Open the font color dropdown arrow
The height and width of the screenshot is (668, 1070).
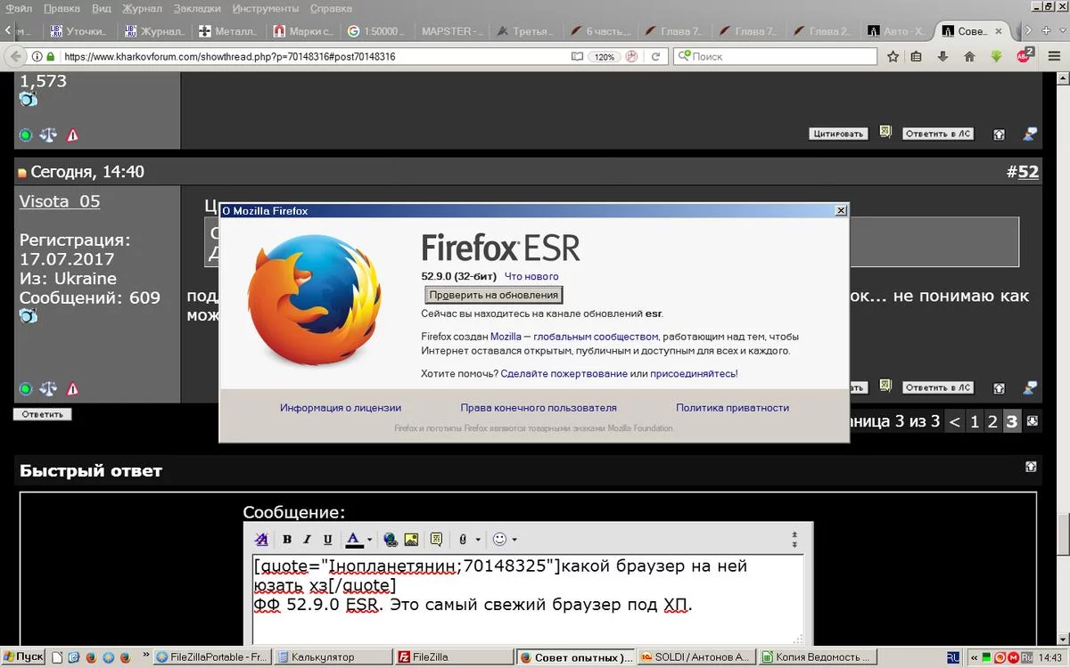pos(369,540)
